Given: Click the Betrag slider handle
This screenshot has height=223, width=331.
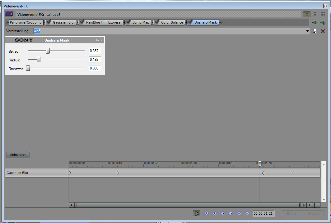Looking at the screenshot, I should coord(48,51).
